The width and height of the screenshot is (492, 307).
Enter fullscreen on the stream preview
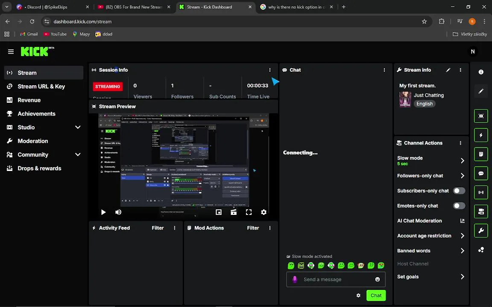(249, 212)
